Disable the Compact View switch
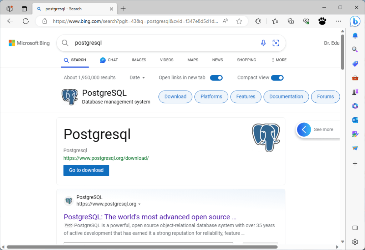Viewport: 365px width, 250px height. 277,78
